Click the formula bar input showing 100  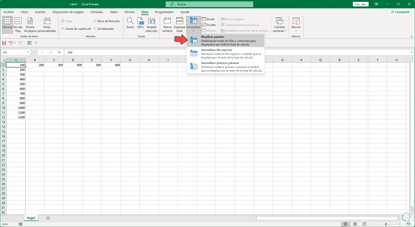point(236,52)
